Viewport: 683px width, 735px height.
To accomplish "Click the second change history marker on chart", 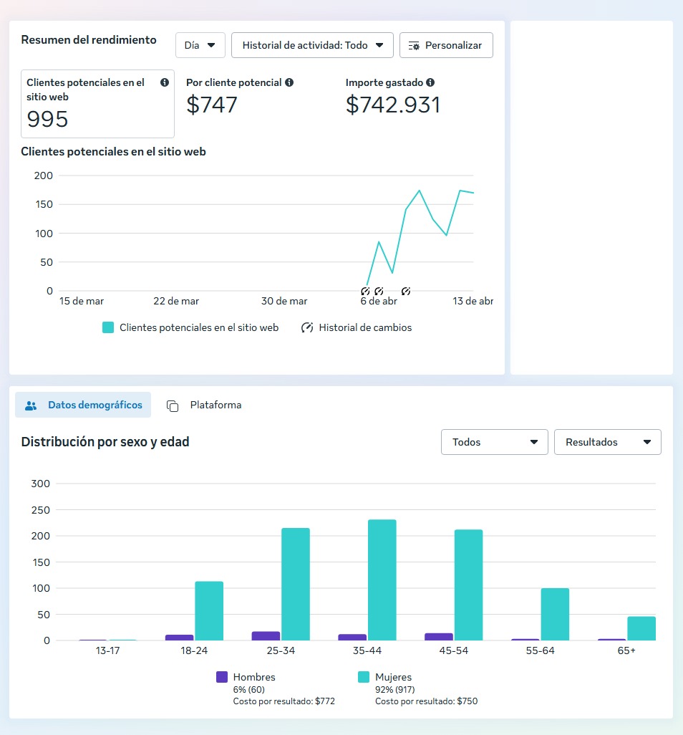I will point(379,292).
